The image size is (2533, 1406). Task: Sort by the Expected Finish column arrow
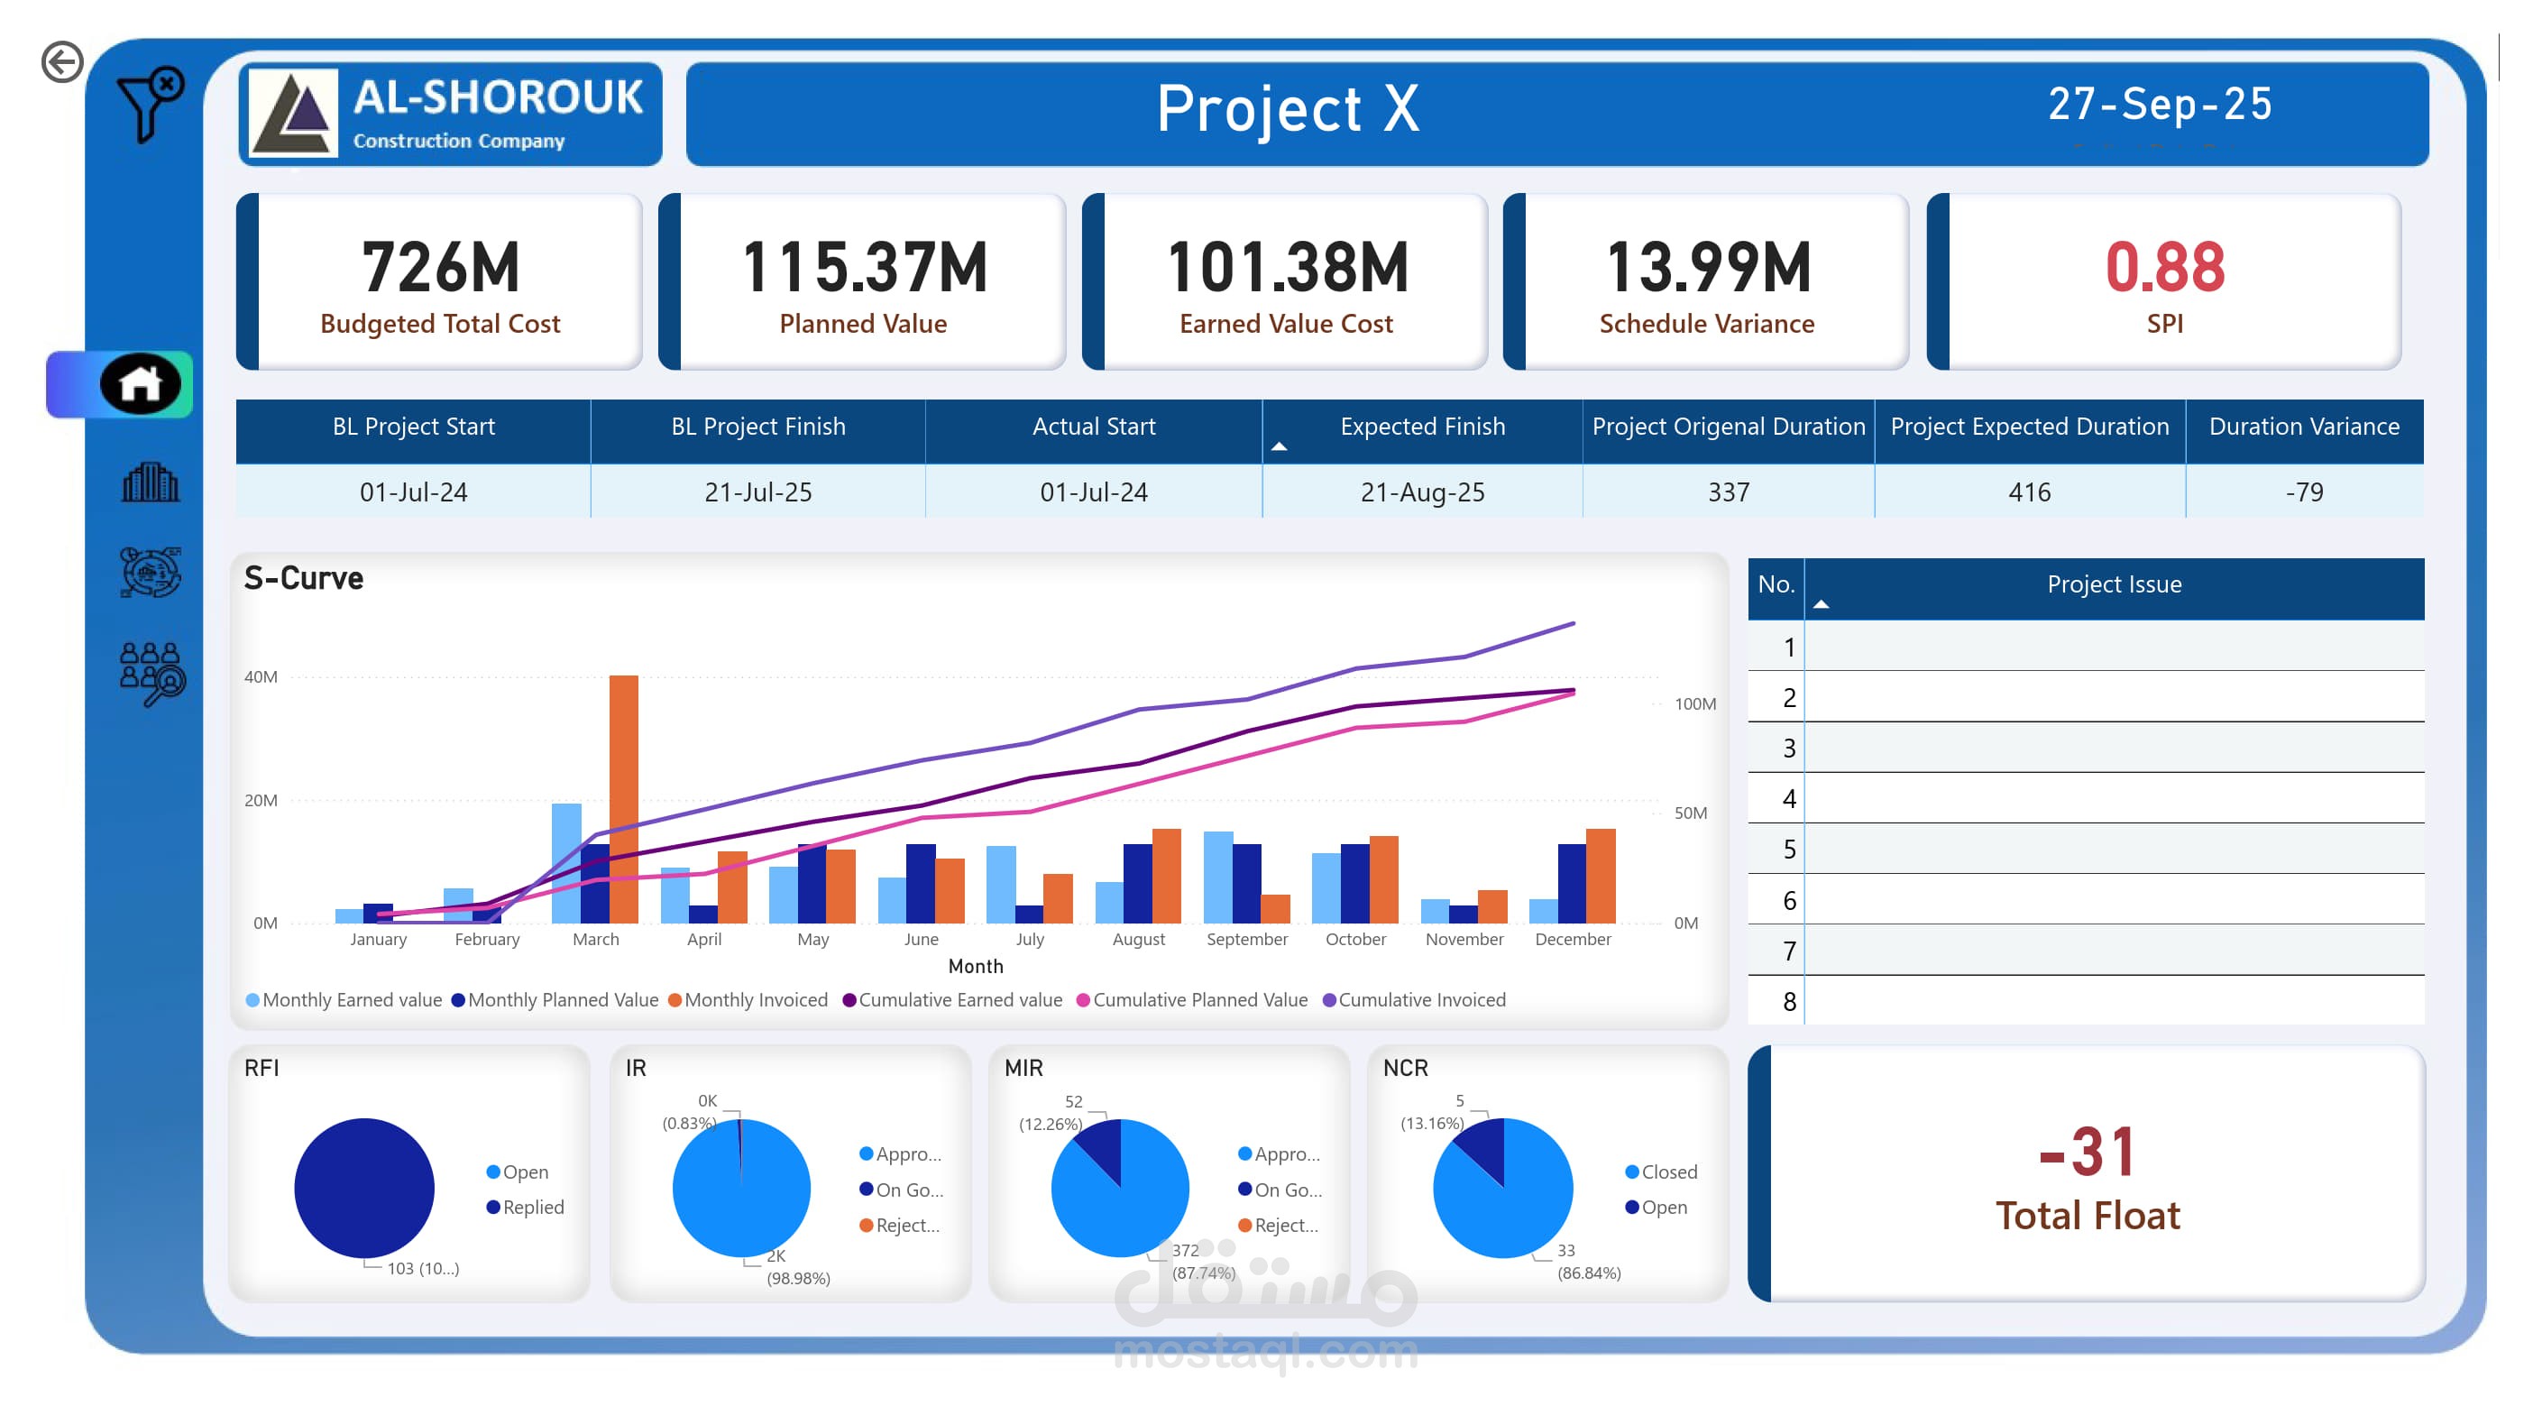tap(1280, 447)
